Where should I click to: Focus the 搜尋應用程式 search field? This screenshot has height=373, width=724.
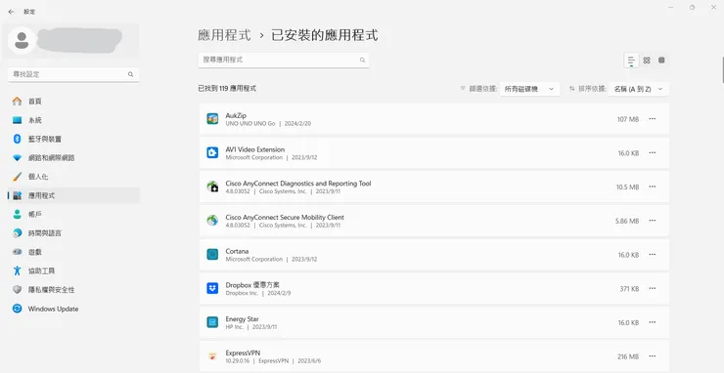[284, 60]
